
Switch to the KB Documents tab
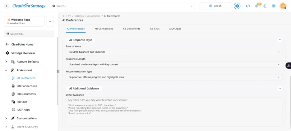tap(132, 28)
